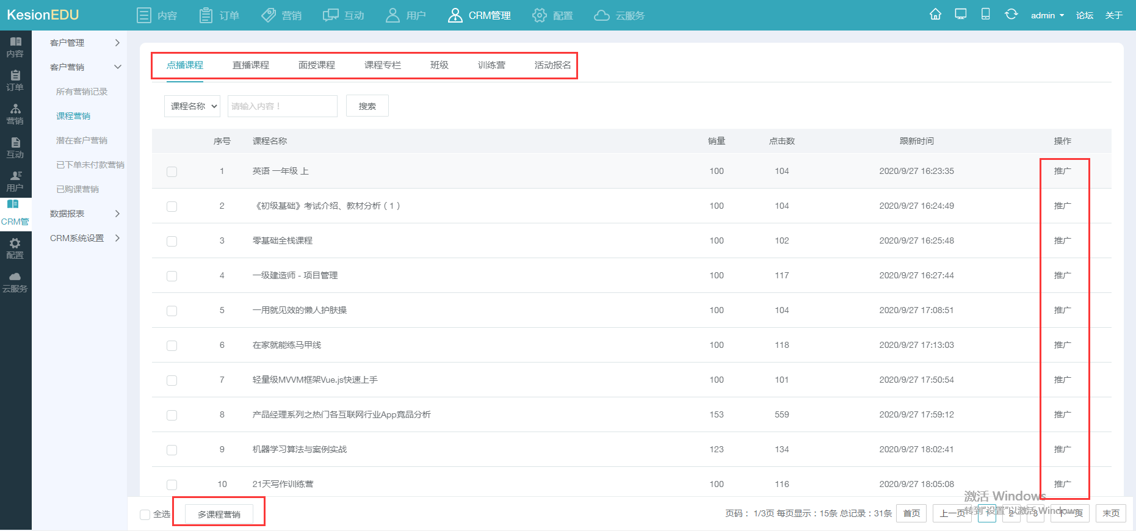Toggle the 全选 select-all checkbox

145,515
